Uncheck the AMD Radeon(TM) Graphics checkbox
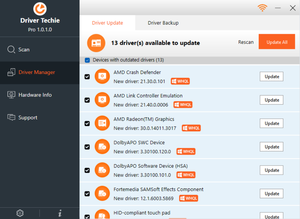The width and height of the screenshot is (300, 219). [x=87, y=124]
